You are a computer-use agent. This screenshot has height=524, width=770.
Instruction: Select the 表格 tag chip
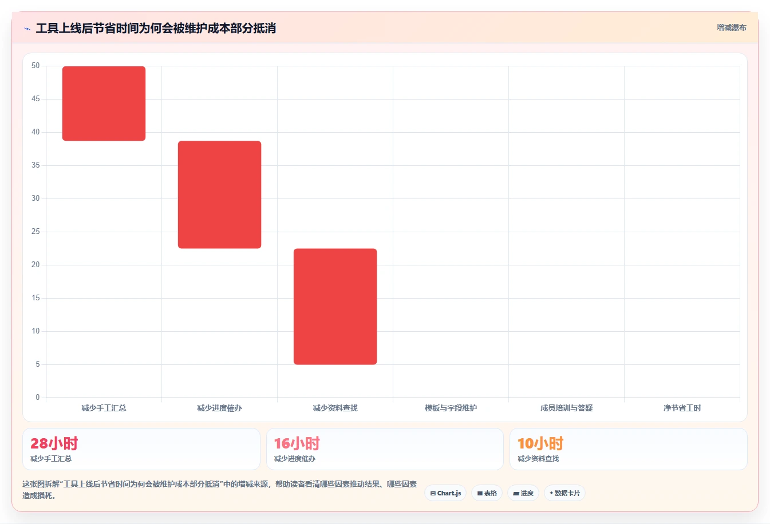(x=487, y=493)
